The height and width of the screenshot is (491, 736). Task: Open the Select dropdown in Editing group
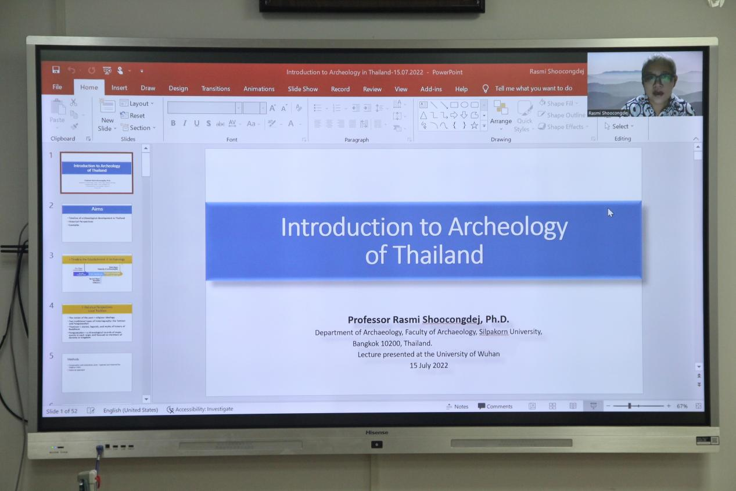coord(619,126)
